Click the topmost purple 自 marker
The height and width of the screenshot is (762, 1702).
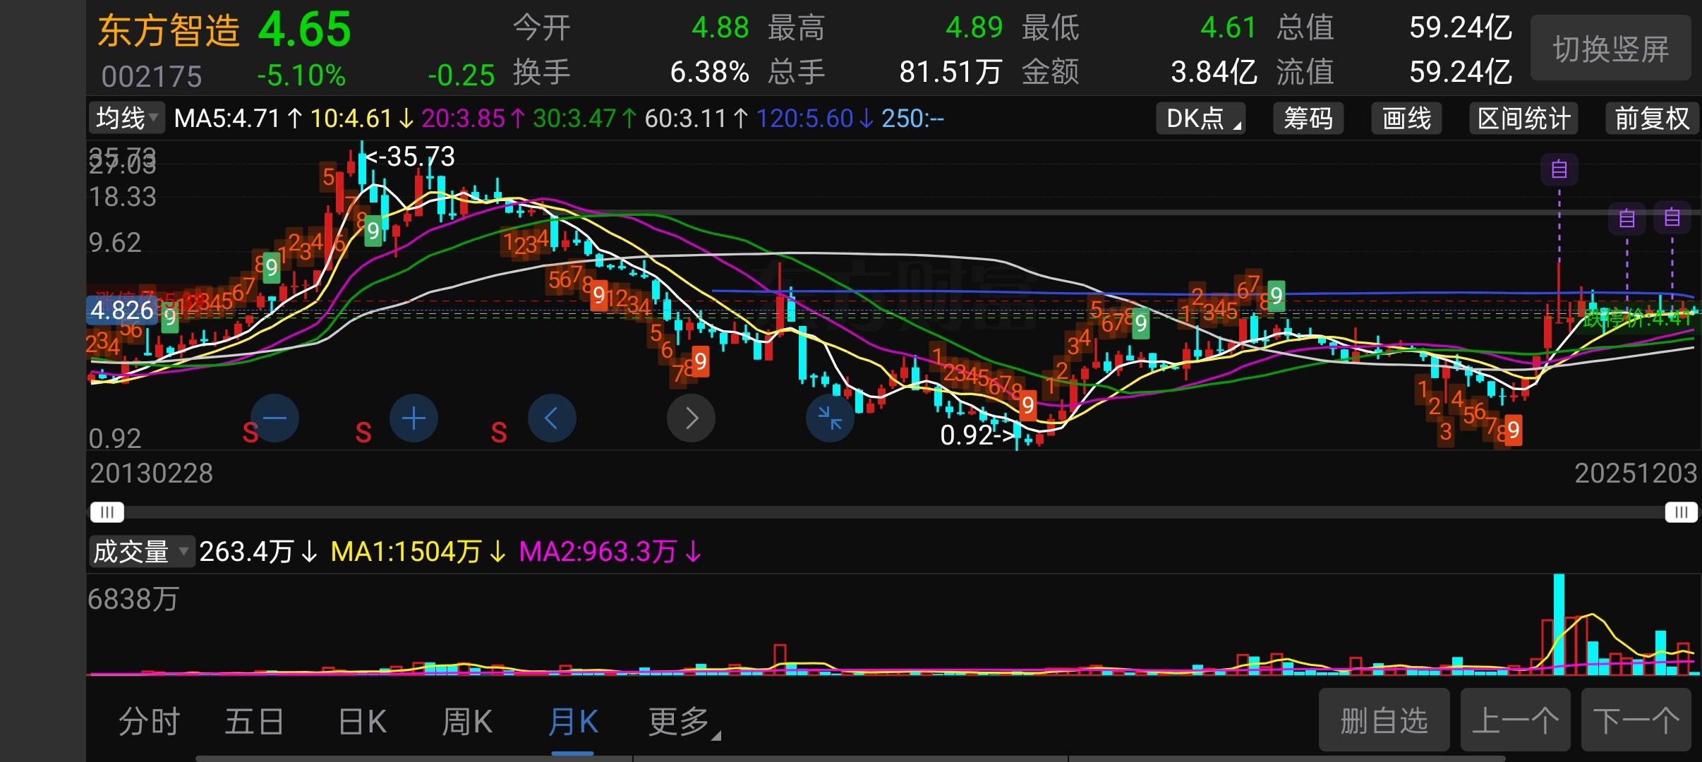pyautogui.click(x=1559, y=169)
